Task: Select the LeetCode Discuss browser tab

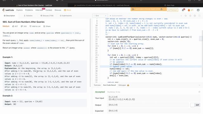Action: [102, 5]
